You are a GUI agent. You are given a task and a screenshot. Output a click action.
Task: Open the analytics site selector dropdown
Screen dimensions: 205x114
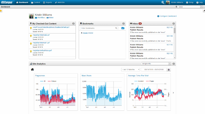click(156, 64)
